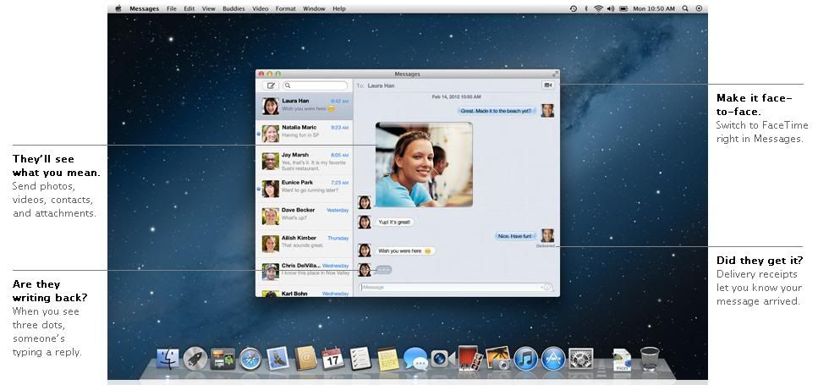Open System Preferences gear in Dock
The height and width of the screenshot is (385, 818).
580,359
